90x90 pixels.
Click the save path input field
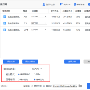[x=65, y=86]
